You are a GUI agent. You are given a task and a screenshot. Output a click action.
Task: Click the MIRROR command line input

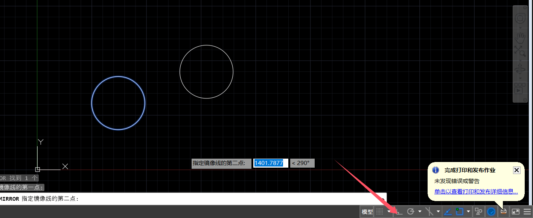coord(193,199)
